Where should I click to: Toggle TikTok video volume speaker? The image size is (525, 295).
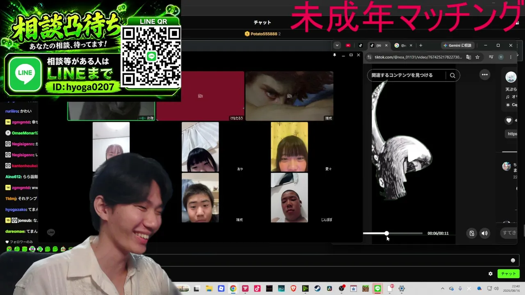tap(484, 233)
